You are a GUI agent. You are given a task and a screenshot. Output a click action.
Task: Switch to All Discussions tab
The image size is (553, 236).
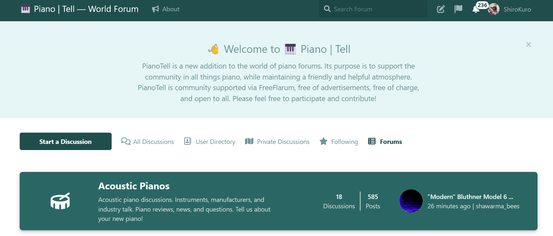pyautogui.click(x=148, y=142)
